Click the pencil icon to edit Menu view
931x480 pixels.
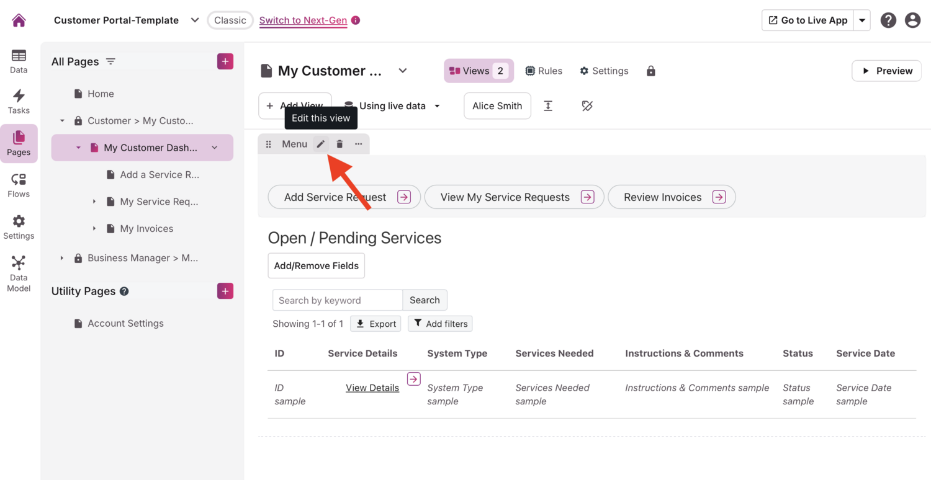pos(321,144)
